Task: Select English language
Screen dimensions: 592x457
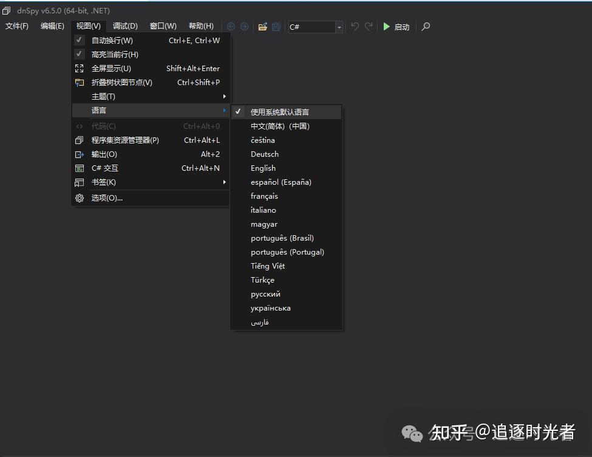Action: coord(287,168)
